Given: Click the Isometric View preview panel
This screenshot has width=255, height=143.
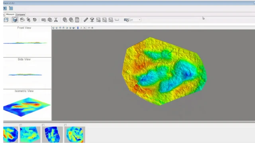Looking at the screenshot, I should click(x=27, y=105).
